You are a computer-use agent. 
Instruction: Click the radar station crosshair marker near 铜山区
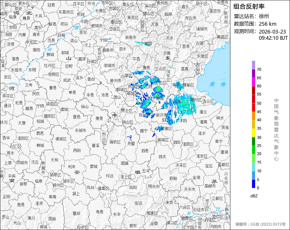coord(115,115)
